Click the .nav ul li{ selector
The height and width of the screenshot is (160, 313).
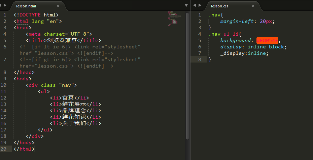(x=225, y=34)
